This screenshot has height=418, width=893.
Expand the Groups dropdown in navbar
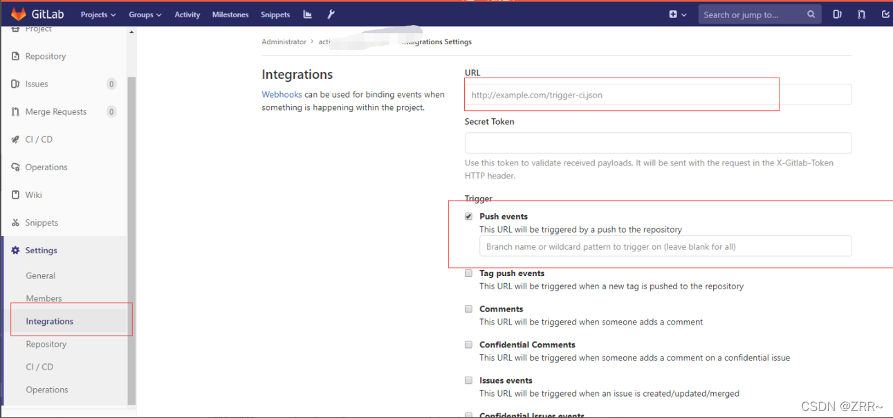[x=145, y=15]
